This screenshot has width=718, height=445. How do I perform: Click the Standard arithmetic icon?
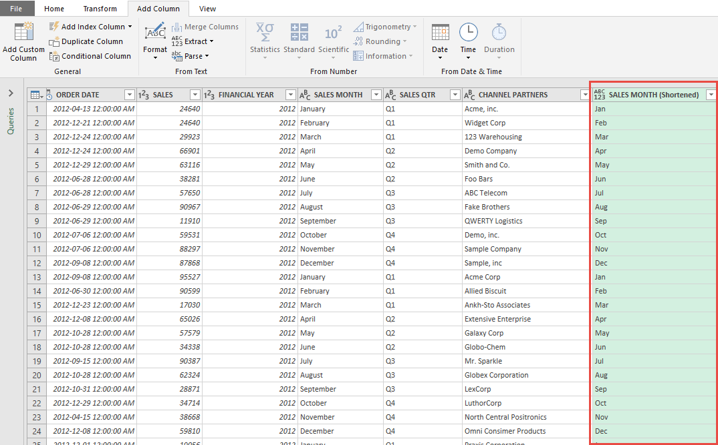coord(299,33)
